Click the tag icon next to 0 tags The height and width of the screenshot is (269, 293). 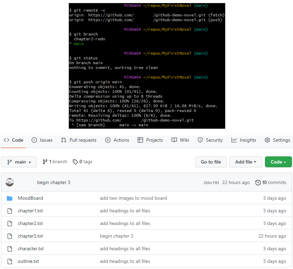[x=75, y=162]
